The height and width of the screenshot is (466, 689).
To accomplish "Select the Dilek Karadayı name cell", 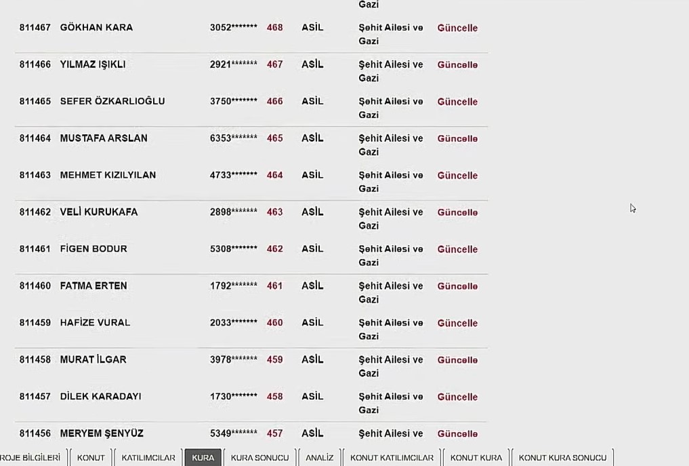I will point(100,396).
